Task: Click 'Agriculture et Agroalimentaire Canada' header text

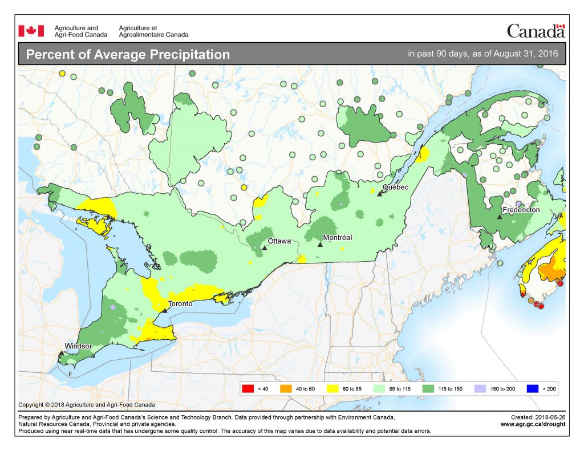Action: (153, 31)
